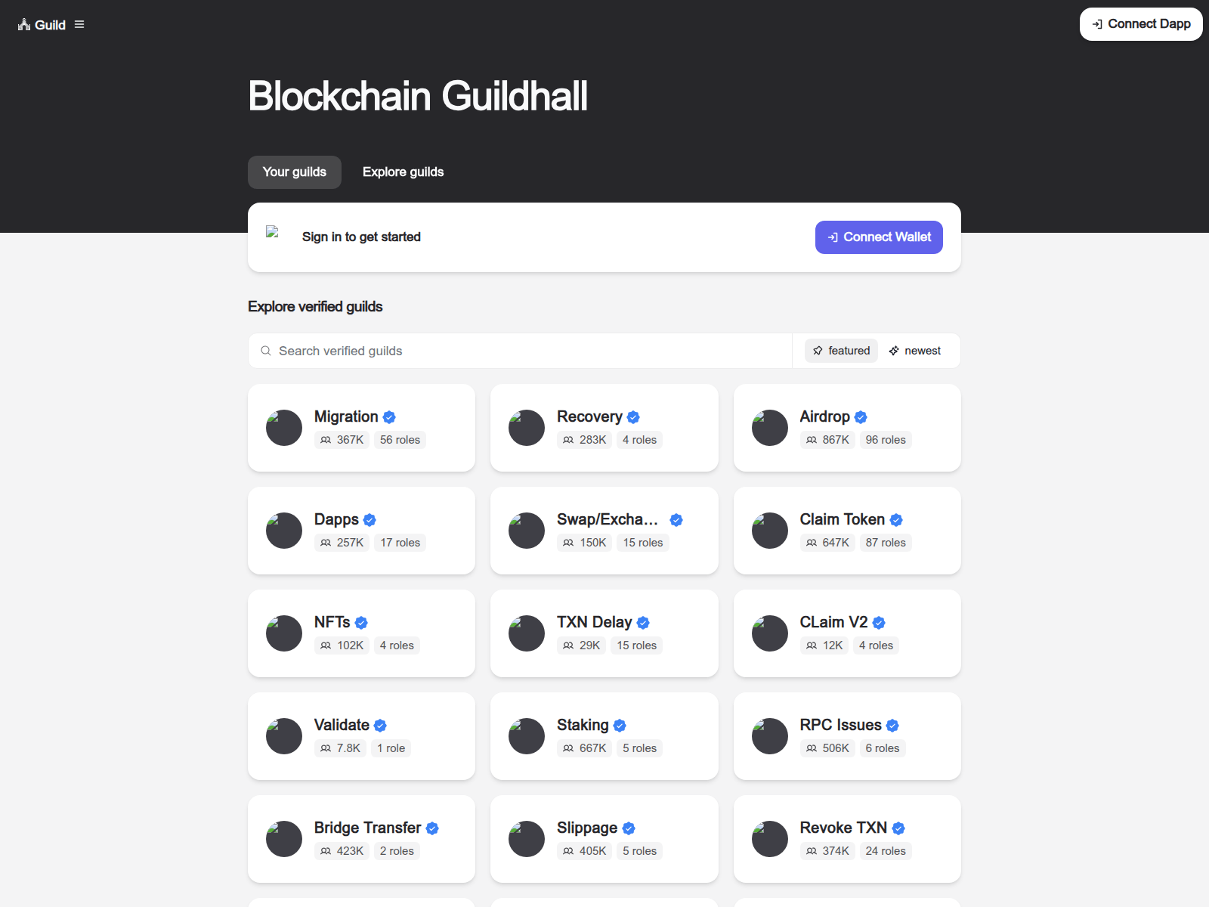Viewport: 1209px width, 907px height.
Task: Enable the featured sorting filter
Action: coord(840,350)
